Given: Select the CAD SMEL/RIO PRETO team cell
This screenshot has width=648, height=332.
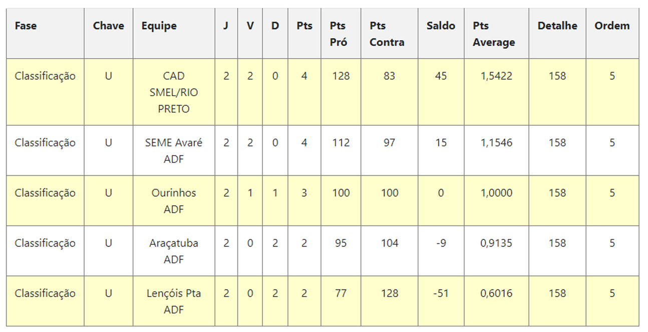Looking at the screenshot, I should (x=174, y=92).
